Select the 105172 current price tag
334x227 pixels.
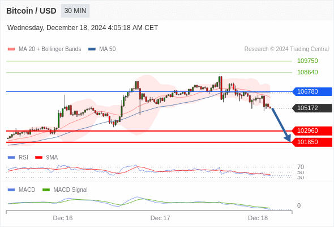312,108
